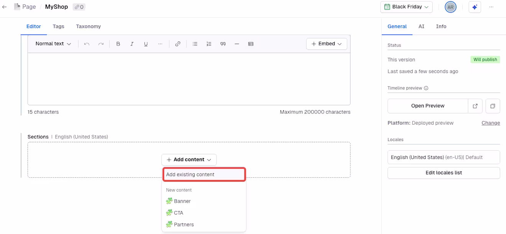Toggle the Add content dropdown
Viewport: 506px width, 234px height.
(189, 159)
